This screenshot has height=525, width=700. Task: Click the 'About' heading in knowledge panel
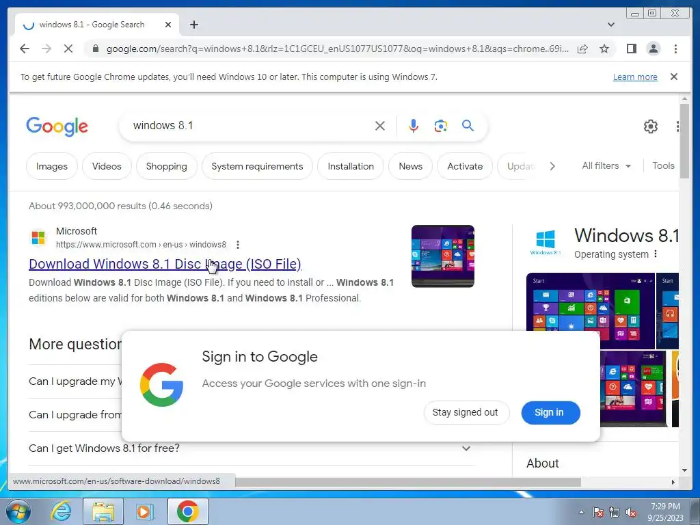pyautogui.click(x=542, y=463)
